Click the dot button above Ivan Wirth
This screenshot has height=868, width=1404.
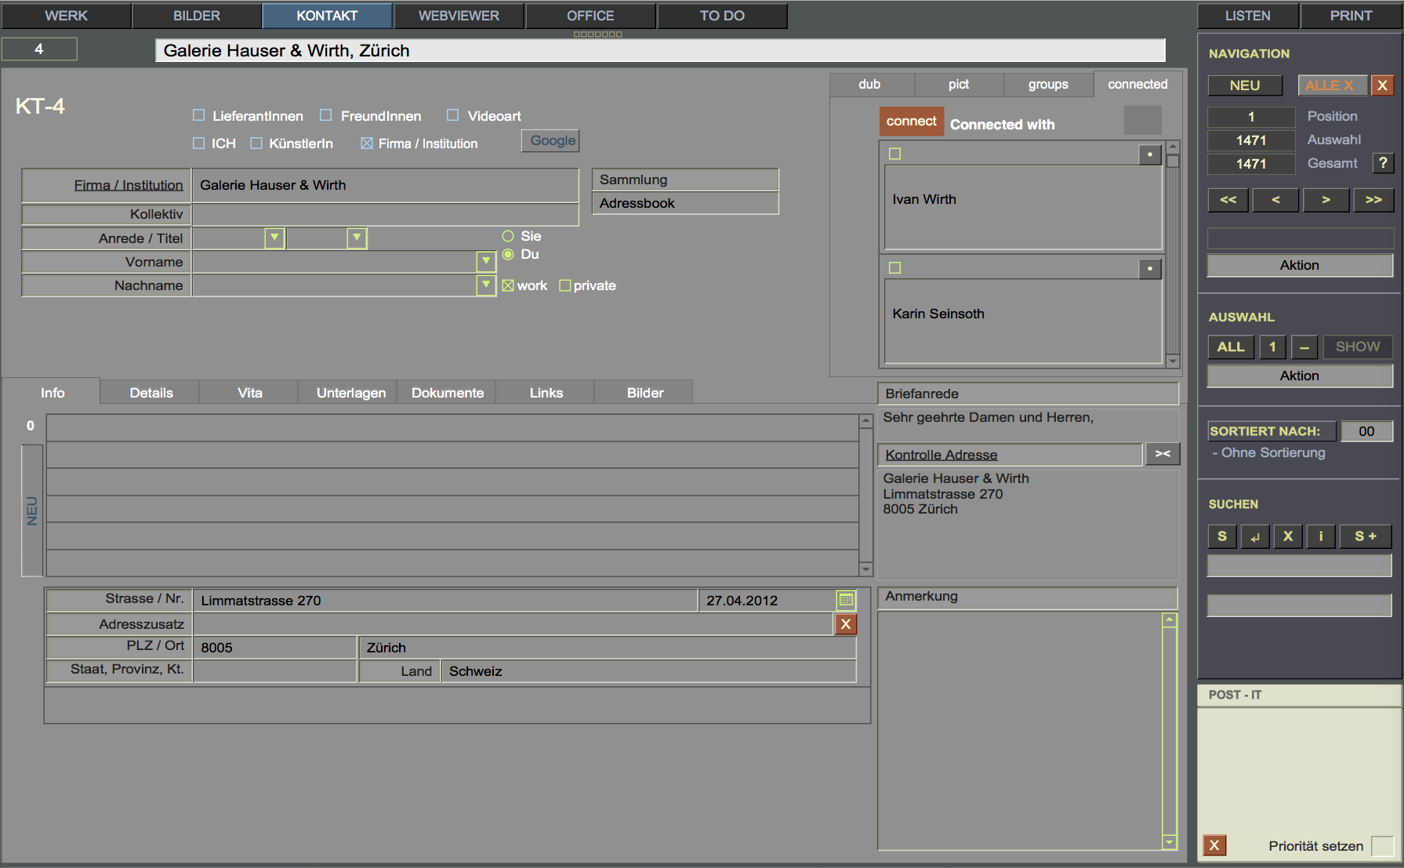tap(1149, 154)
